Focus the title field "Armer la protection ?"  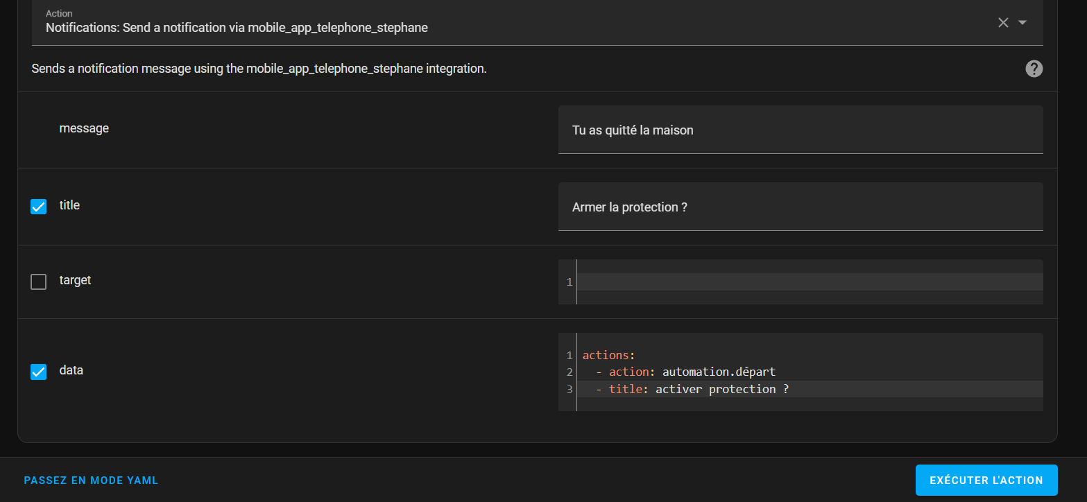tap(800, 207)
